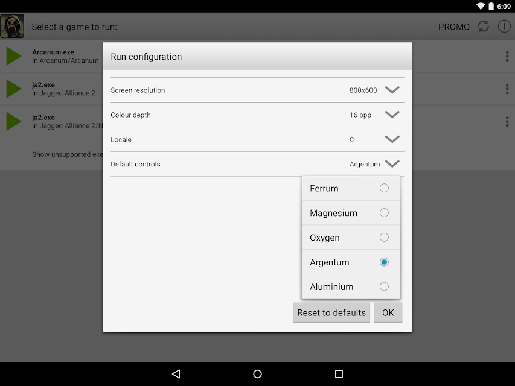The image size is (515, 386).
Task: Collapse the Default controls dropdown
Action: point(392,164)
